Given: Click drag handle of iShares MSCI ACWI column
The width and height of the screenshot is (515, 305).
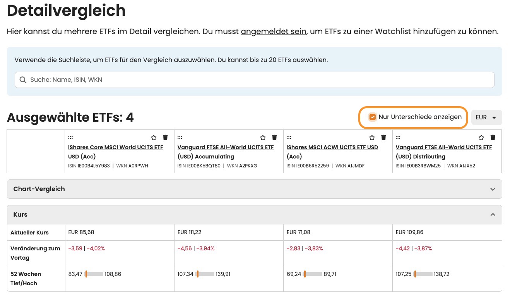Looking at the screenshot, I should [289, 137].
